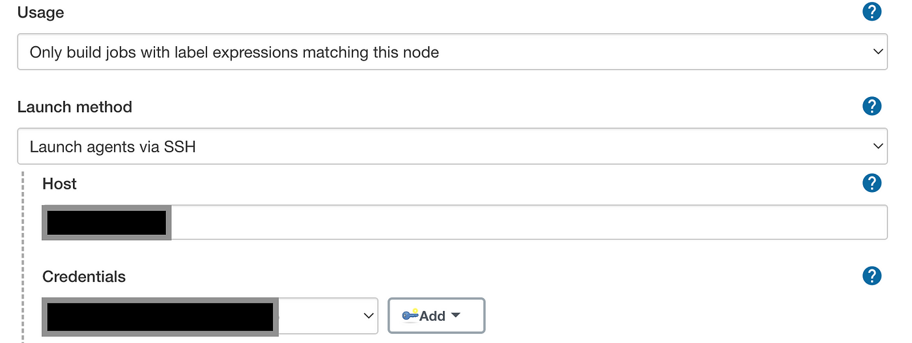Screen dimensions: 912x343
Task: Expand the Add button's dropdown triangle
Action: [x=455, y=315]
